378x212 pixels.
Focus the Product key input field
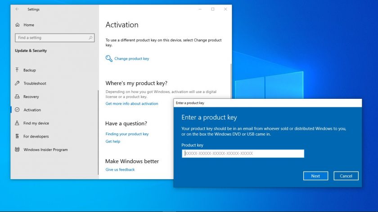point(243,154)
